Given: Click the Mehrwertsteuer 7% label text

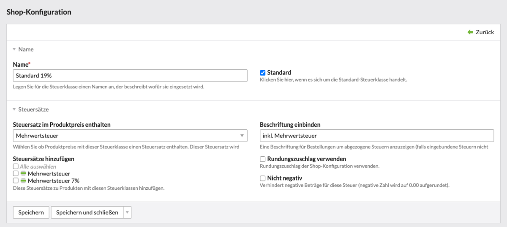Looking at the screenshot, I should 54,181.
